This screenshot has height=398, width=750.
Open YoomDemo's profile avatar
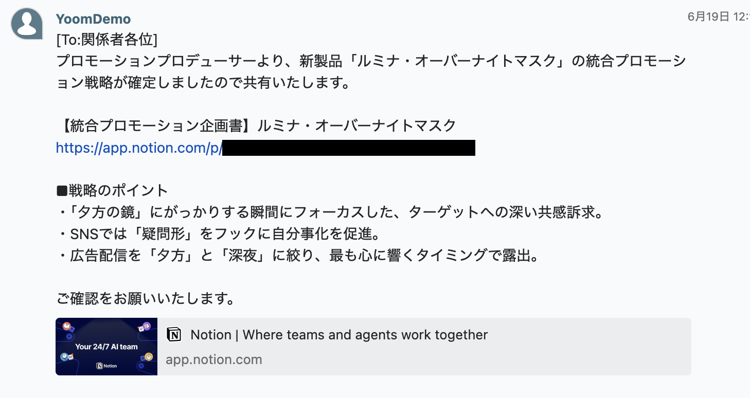tap(27, 24)
